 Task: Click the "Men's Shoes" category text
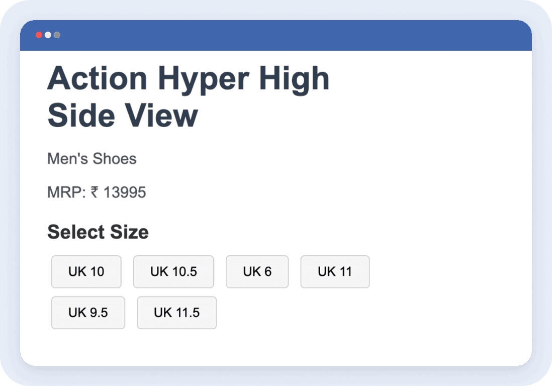point(92,159)
